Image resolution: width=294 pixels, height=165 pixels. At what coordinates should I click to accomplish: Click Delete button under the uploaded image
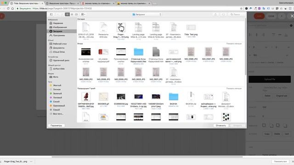267,96
